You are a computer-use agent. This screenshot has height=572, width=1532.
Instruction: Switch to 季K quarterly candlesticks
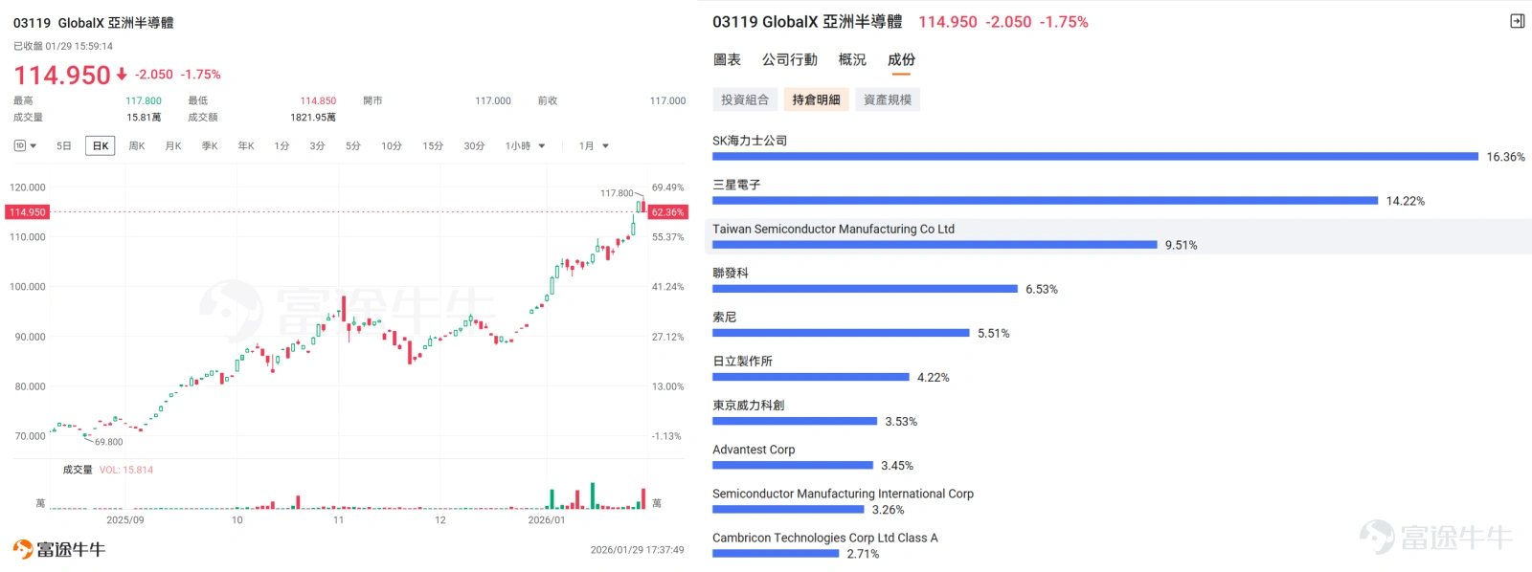(210, 146)
